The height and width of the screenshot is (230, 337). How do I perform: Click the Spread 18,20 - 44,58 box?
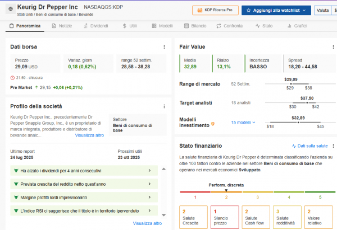[309, 63]
